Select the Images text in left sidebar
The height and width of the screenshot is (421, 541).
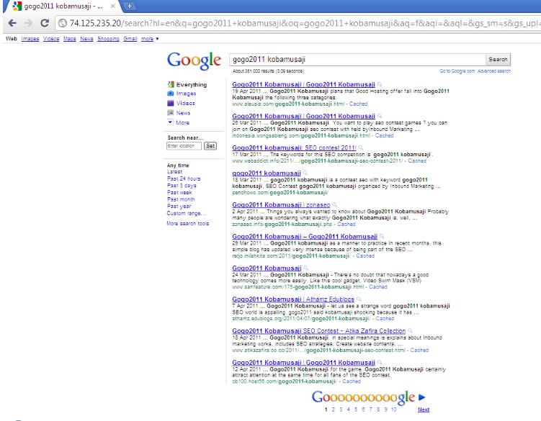(x=186, y=94)
